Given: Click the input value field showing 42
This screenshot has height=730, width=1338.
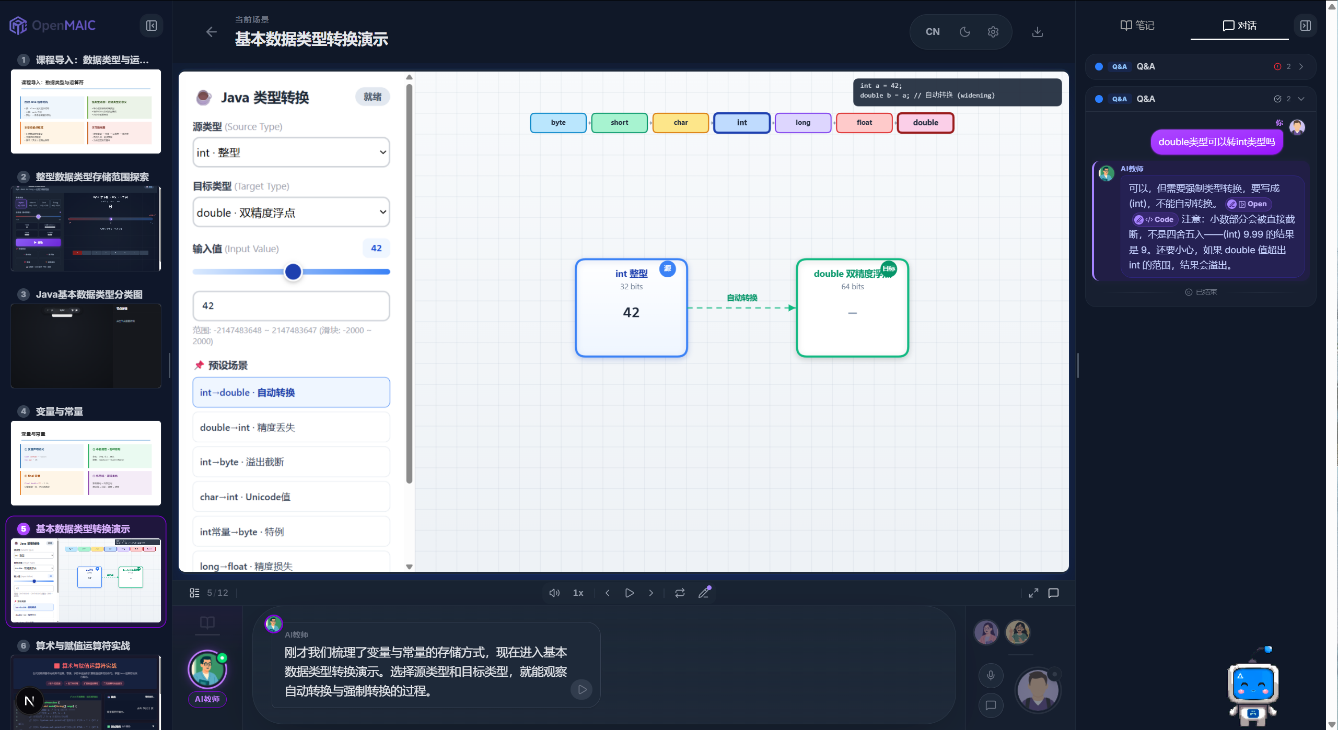Looking at the screenshot, I should click(x=291, y=306).
